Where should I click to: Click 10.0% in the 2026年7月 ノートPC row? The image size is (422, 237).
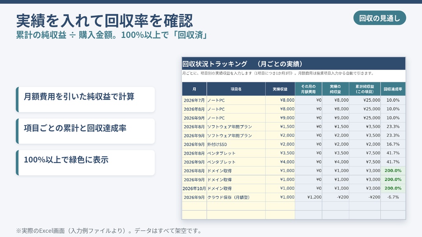click(393, 100)
